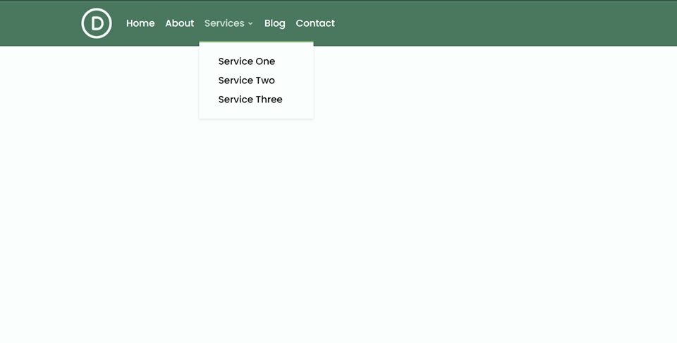Open Service Three submenu entry

point(250,100)
